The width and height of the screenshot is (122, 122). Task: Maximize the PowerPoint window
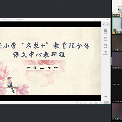click(x=101, y=20)
